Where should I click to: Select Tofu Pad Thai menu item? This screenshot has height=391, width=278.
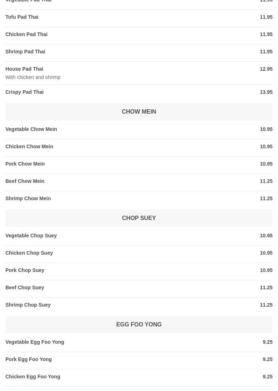click(x=22, y=17)
